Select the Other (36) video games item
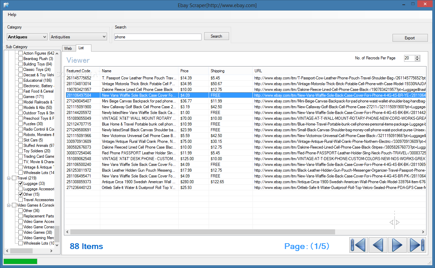Screen dimensions: 435x268 pos(31,211)
